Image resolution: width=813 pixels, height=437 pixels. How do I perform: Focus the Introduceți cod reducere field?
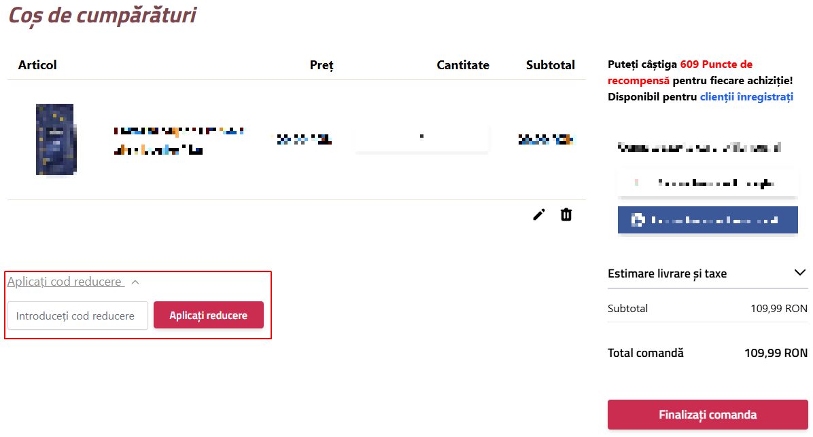click(77, 316)
